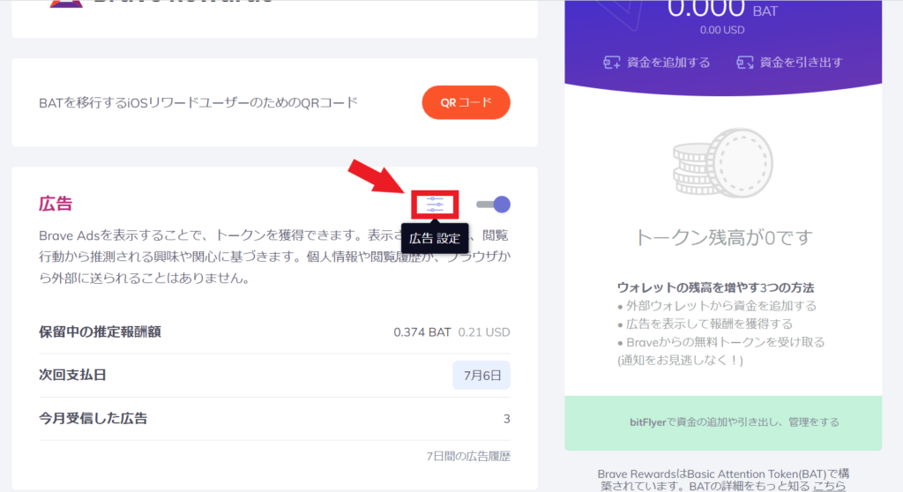
Task: Click the 今月受信した広告 row label
Action: coord(93,418)
